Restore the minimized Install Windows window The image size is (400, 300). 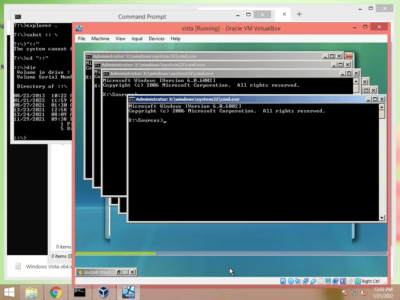(119, 272)
